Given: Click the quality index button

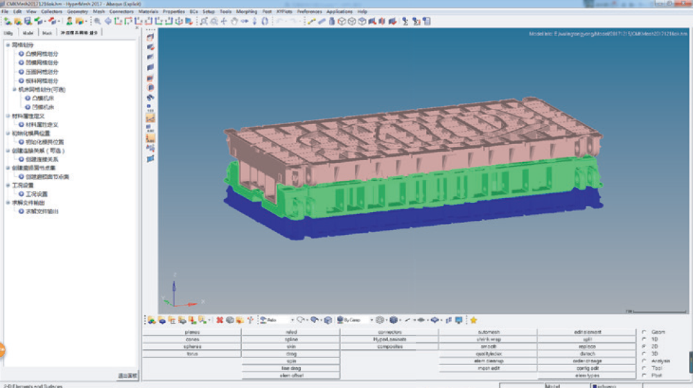Looking at the screenshot, I should click(x=488, y=353).
